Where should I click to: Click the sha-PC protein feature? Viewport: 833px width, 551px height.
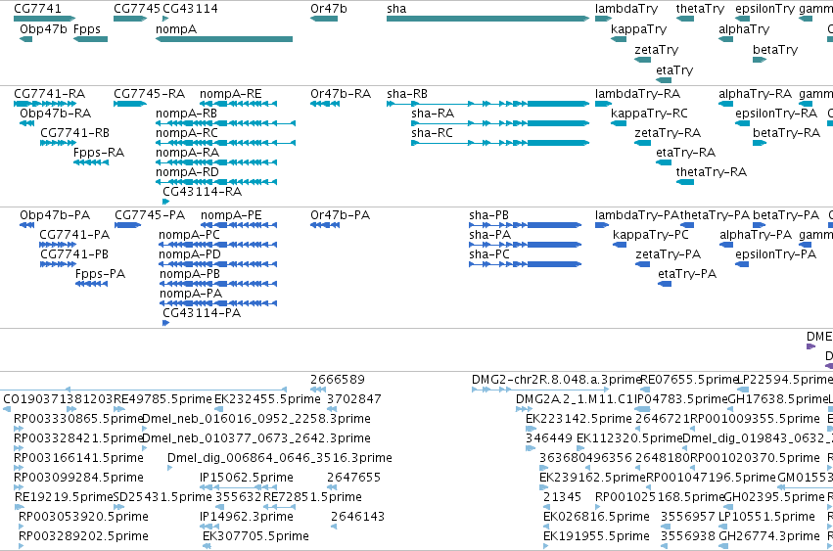[x=525, y=264]
